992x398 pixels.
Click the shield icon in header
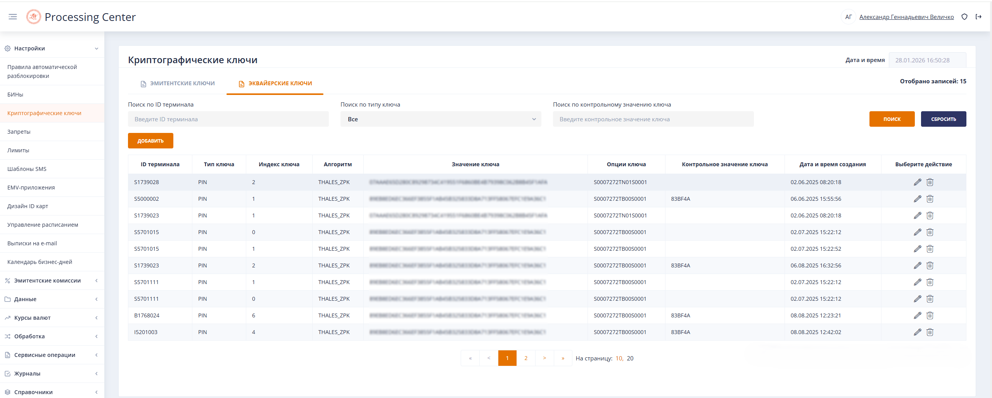(964, 17)
